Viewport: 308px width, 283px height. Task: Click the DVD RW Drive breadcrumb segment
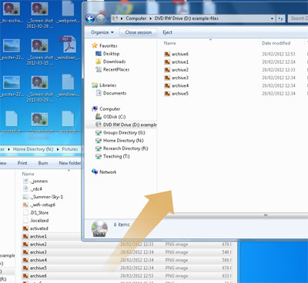186,18
